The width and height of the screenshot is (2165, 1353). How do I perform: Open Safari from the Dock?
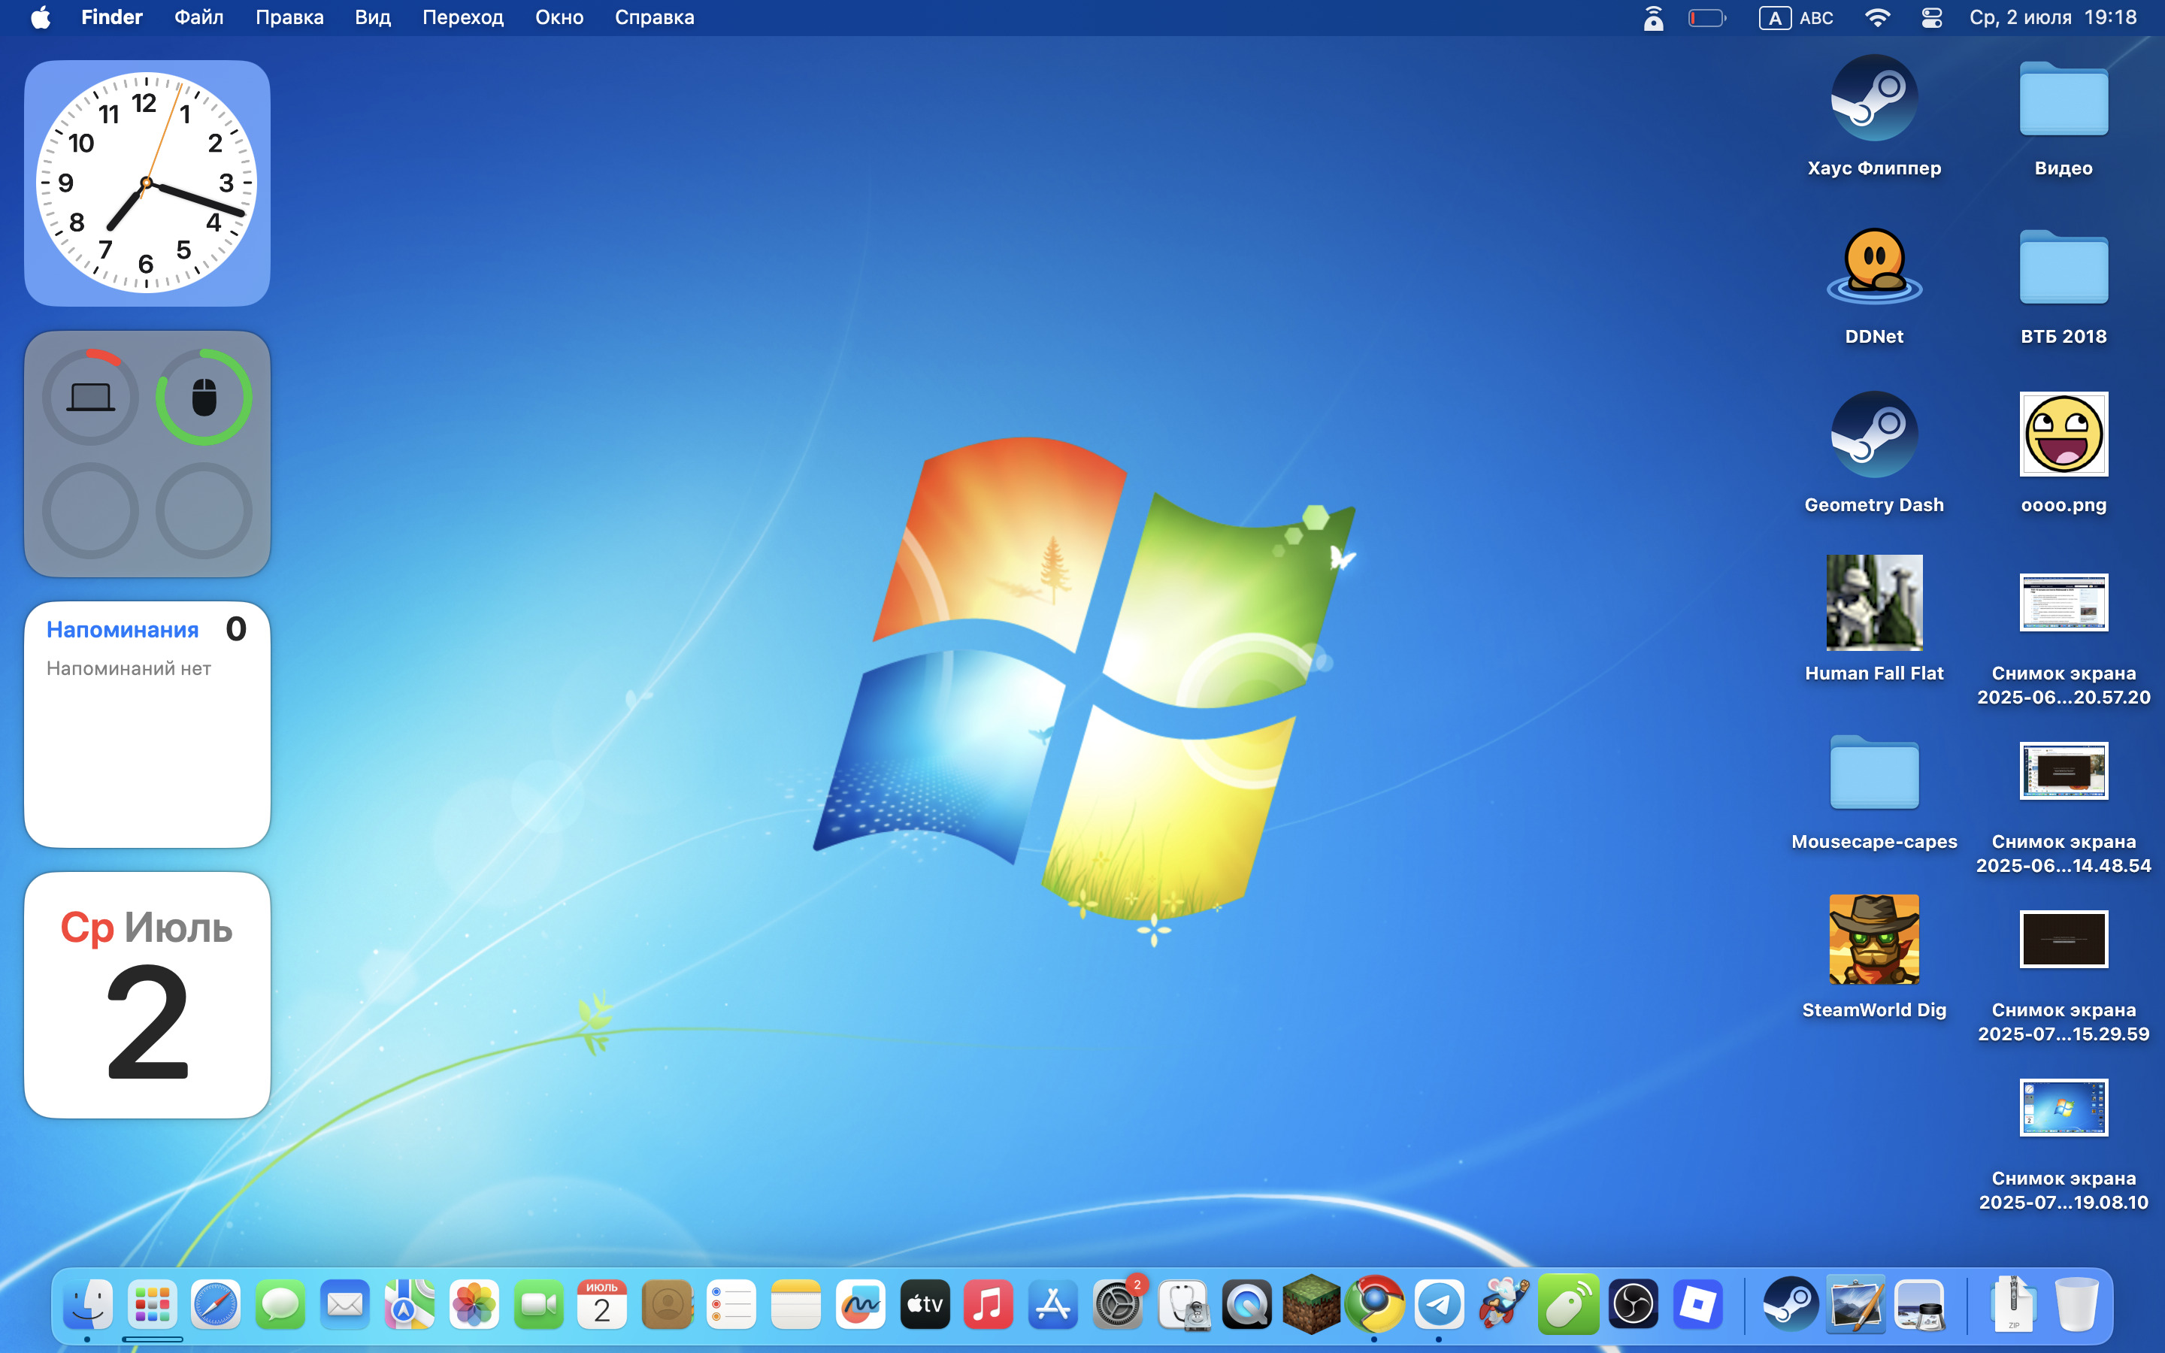216,1306
